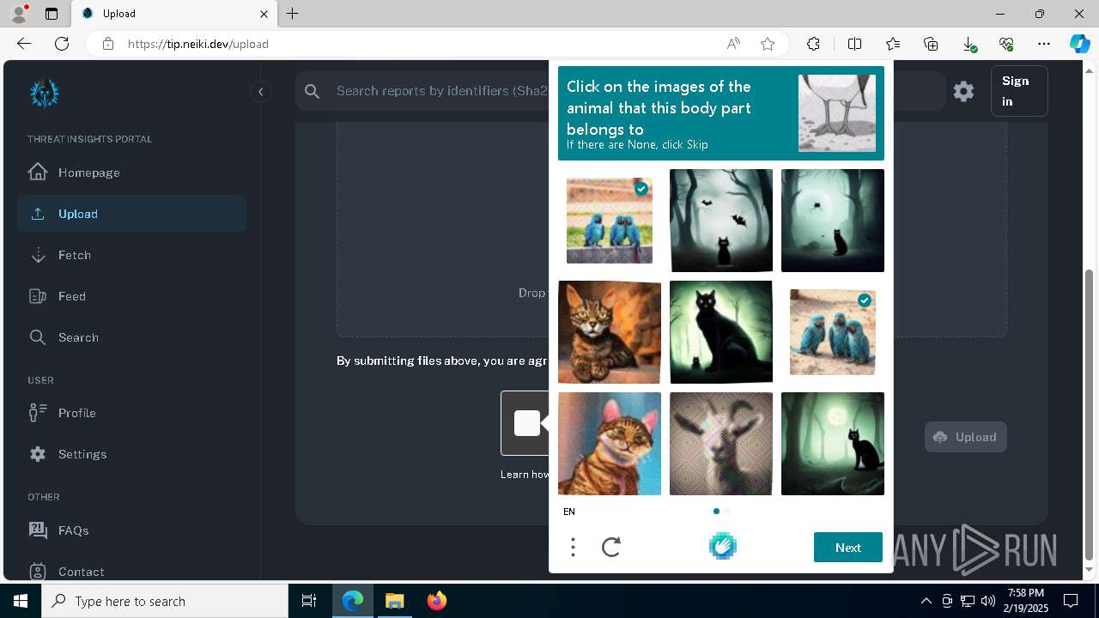Toggle Edge split screen
Viewport: 1099px width, 618px height.
[x=855, y=44]
